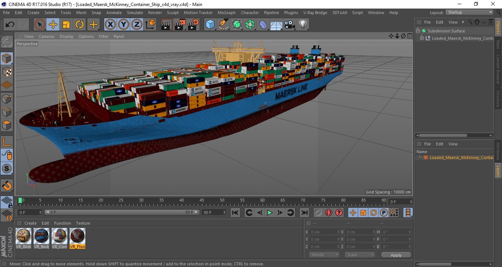Open the V-Ray Bridge menu
The image size is (502, 267).
tap(315, 13)
